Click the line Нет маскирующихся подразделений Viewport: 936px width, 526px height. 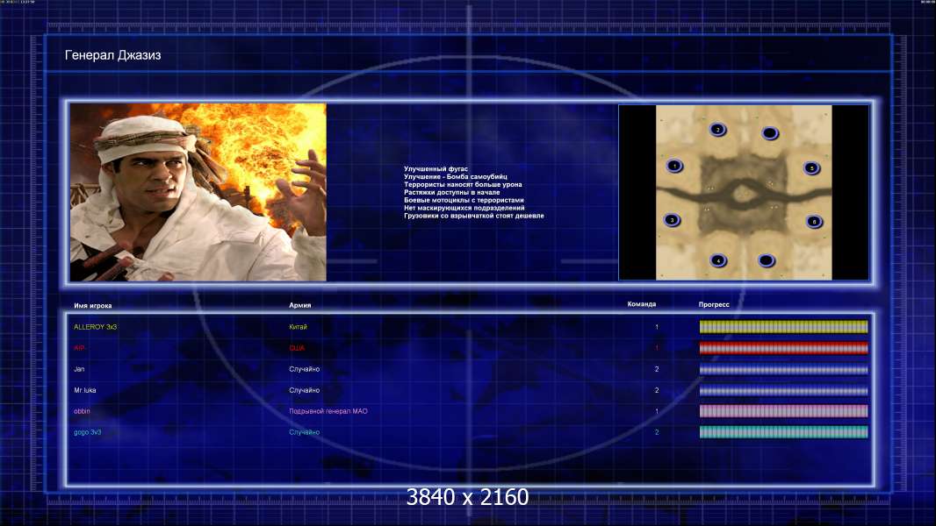464,208
